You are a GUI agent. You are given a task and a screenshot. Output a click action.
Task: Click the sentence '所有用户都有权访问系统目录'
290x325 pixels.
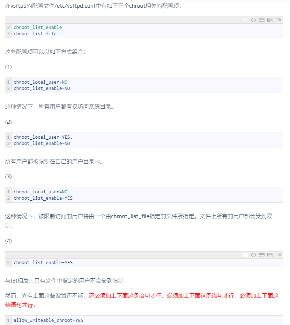point(76,107)
